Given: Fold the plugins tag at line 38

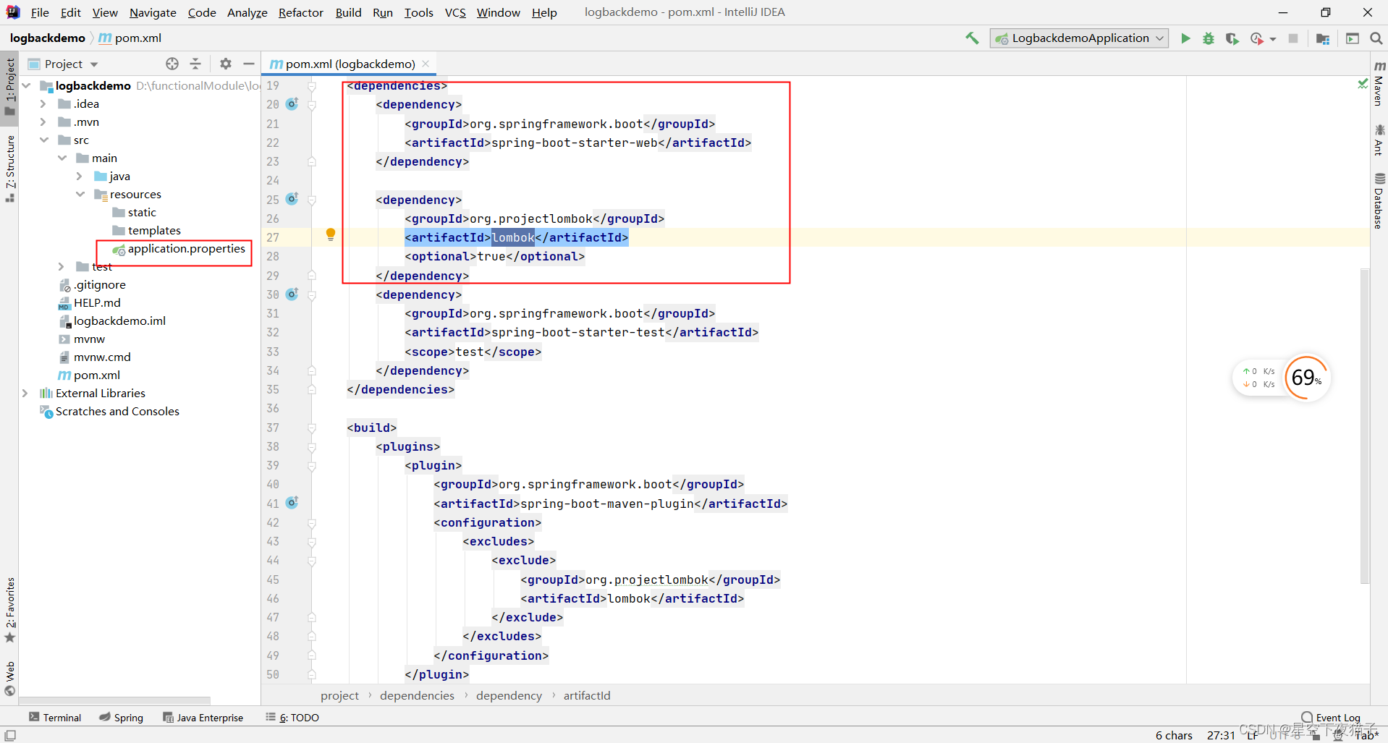Looking at the screenshot, I should coord(312,446).
